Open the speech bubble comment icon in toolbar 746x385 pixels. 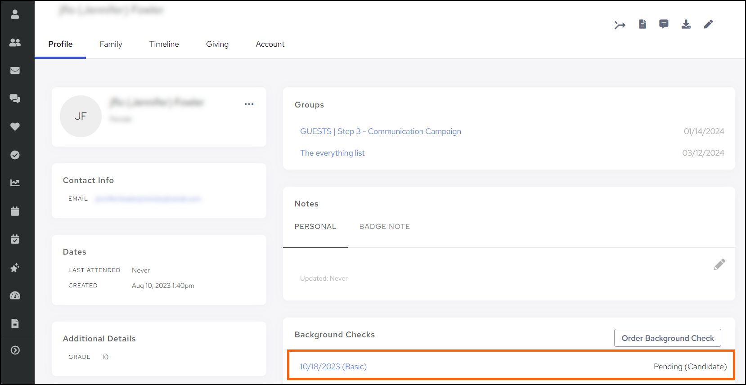pyautogui.click(x=664, y=24)
